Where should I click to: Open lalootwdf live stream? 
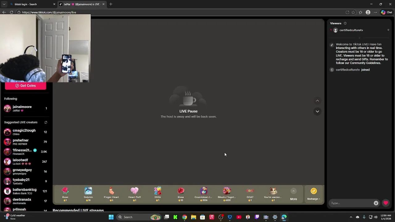pyautogui.click(x=25, y=162)
